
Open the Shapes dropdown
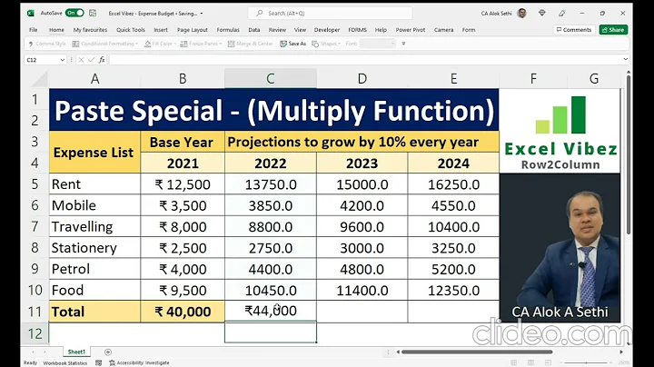point(326,44)
